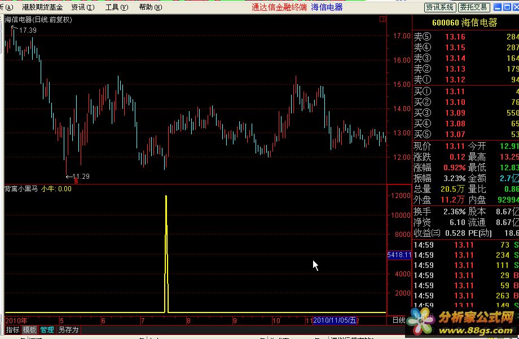This screenshot has height=339, width=519.
Task: Click the yellow indicator spike in July
Action: coord(166,253)
